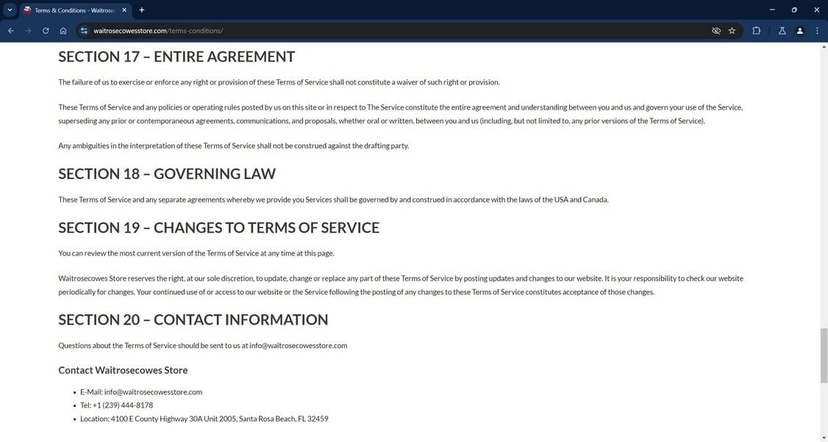The width and height of the screenshot is (828, 442).
Task: Click the Location Santa Rosa Beach address
Action: click(x=204, y=419)
